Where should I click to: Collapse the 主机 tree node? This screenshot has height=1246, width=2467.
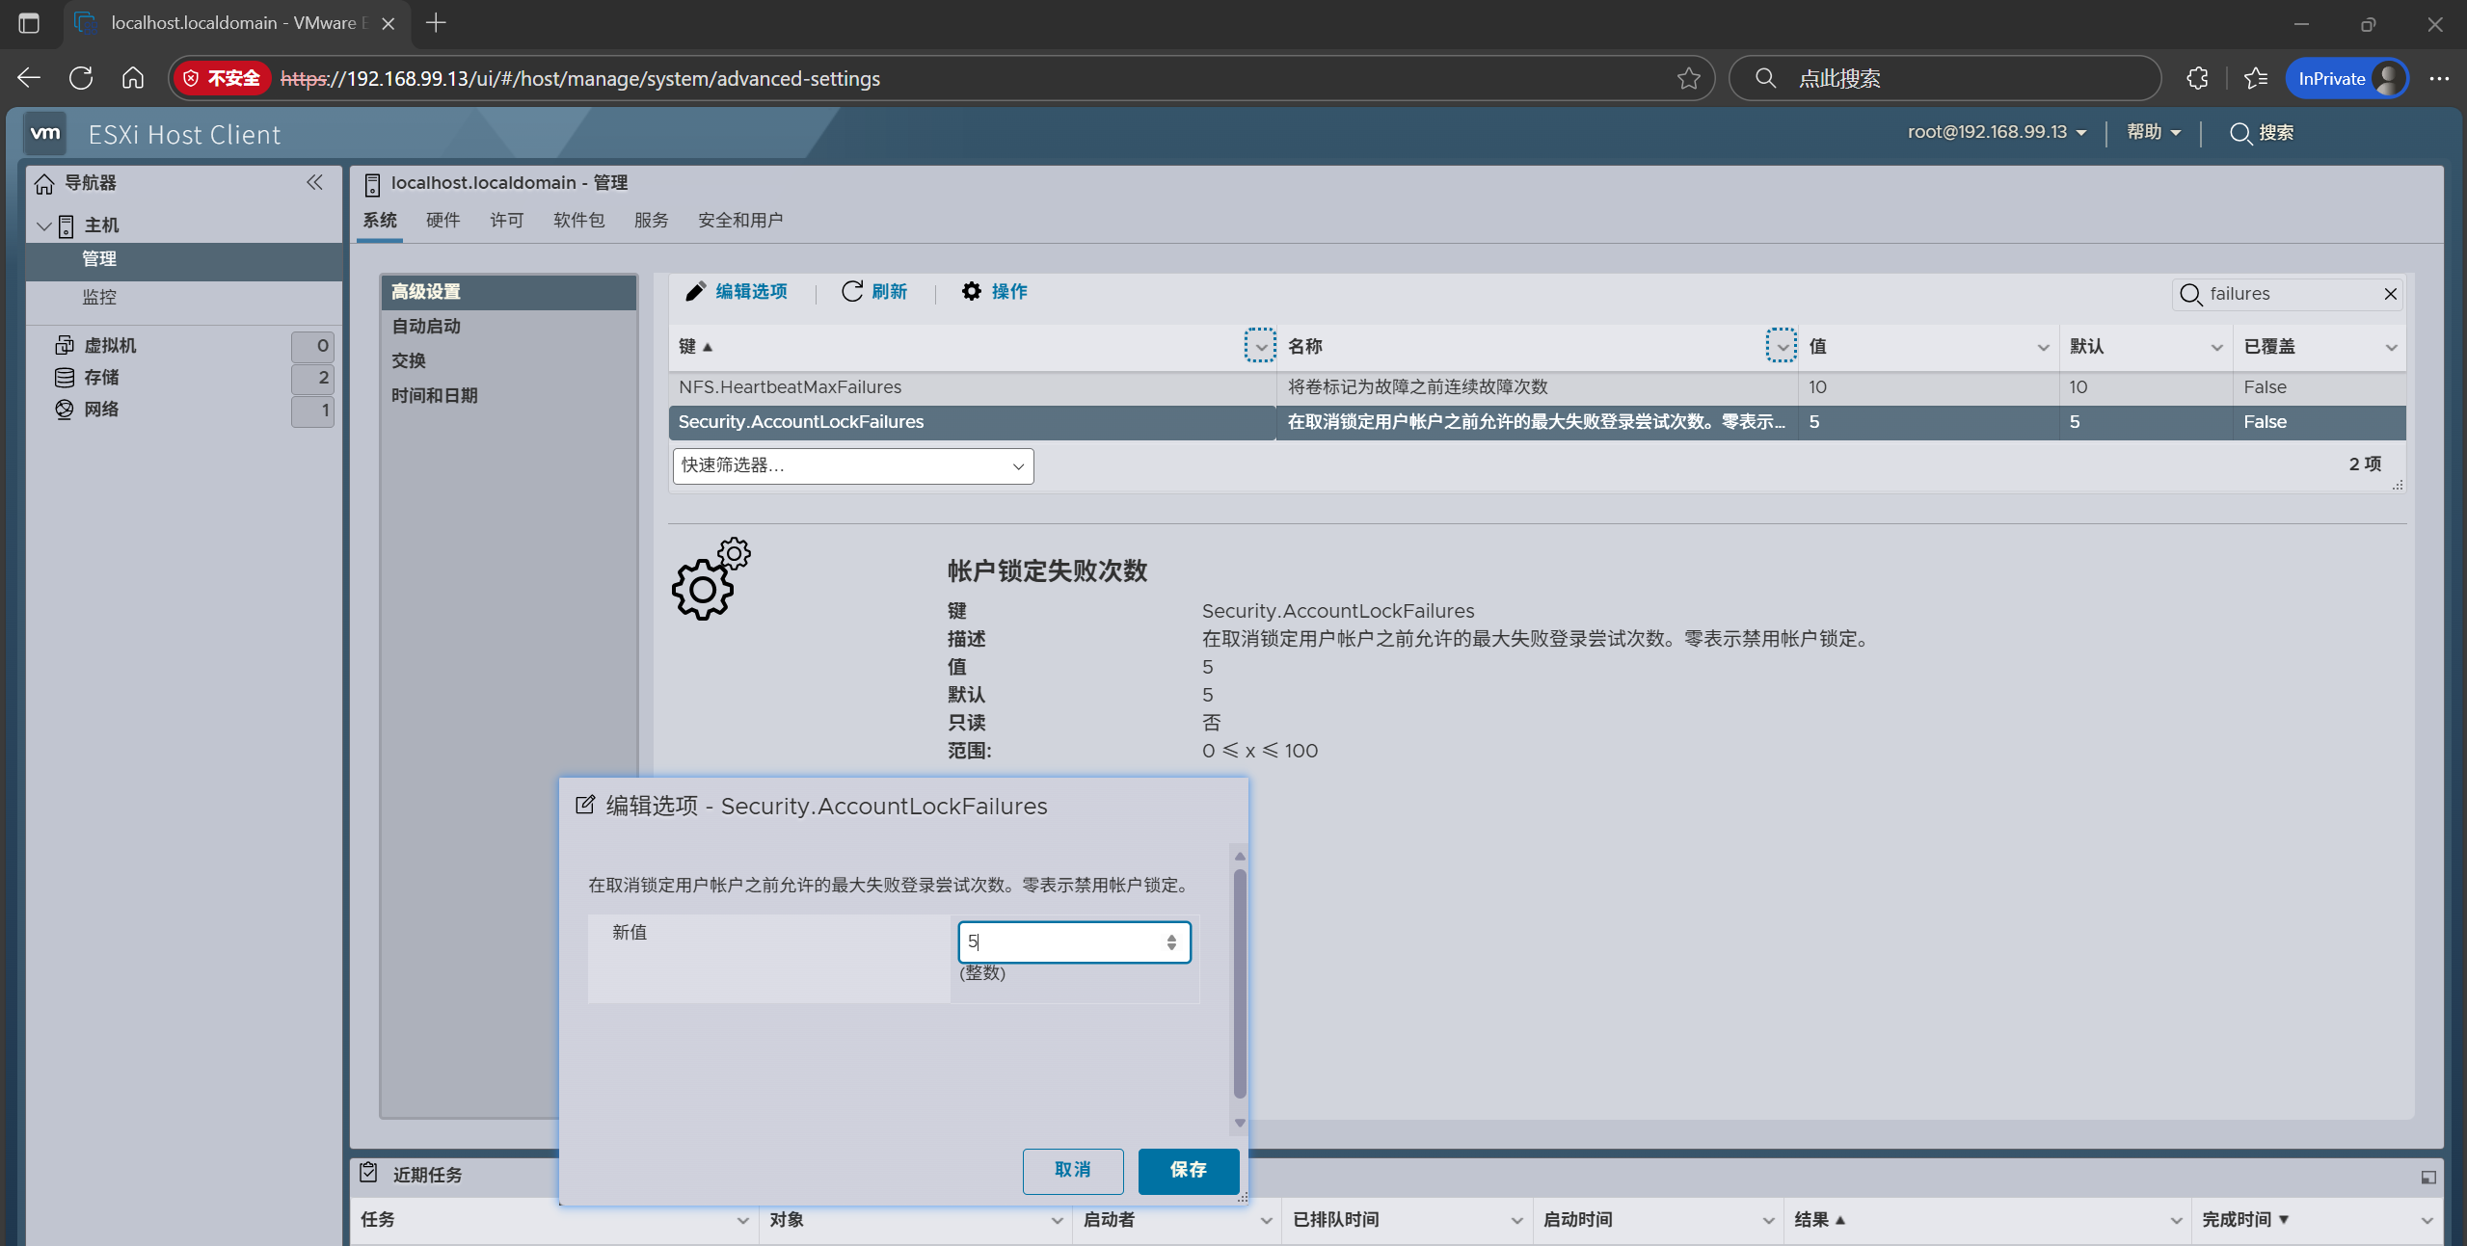(43, 226)
